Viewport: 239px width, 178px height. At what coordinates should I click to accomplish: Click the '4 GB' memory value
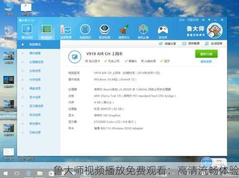tap(104, 102)
